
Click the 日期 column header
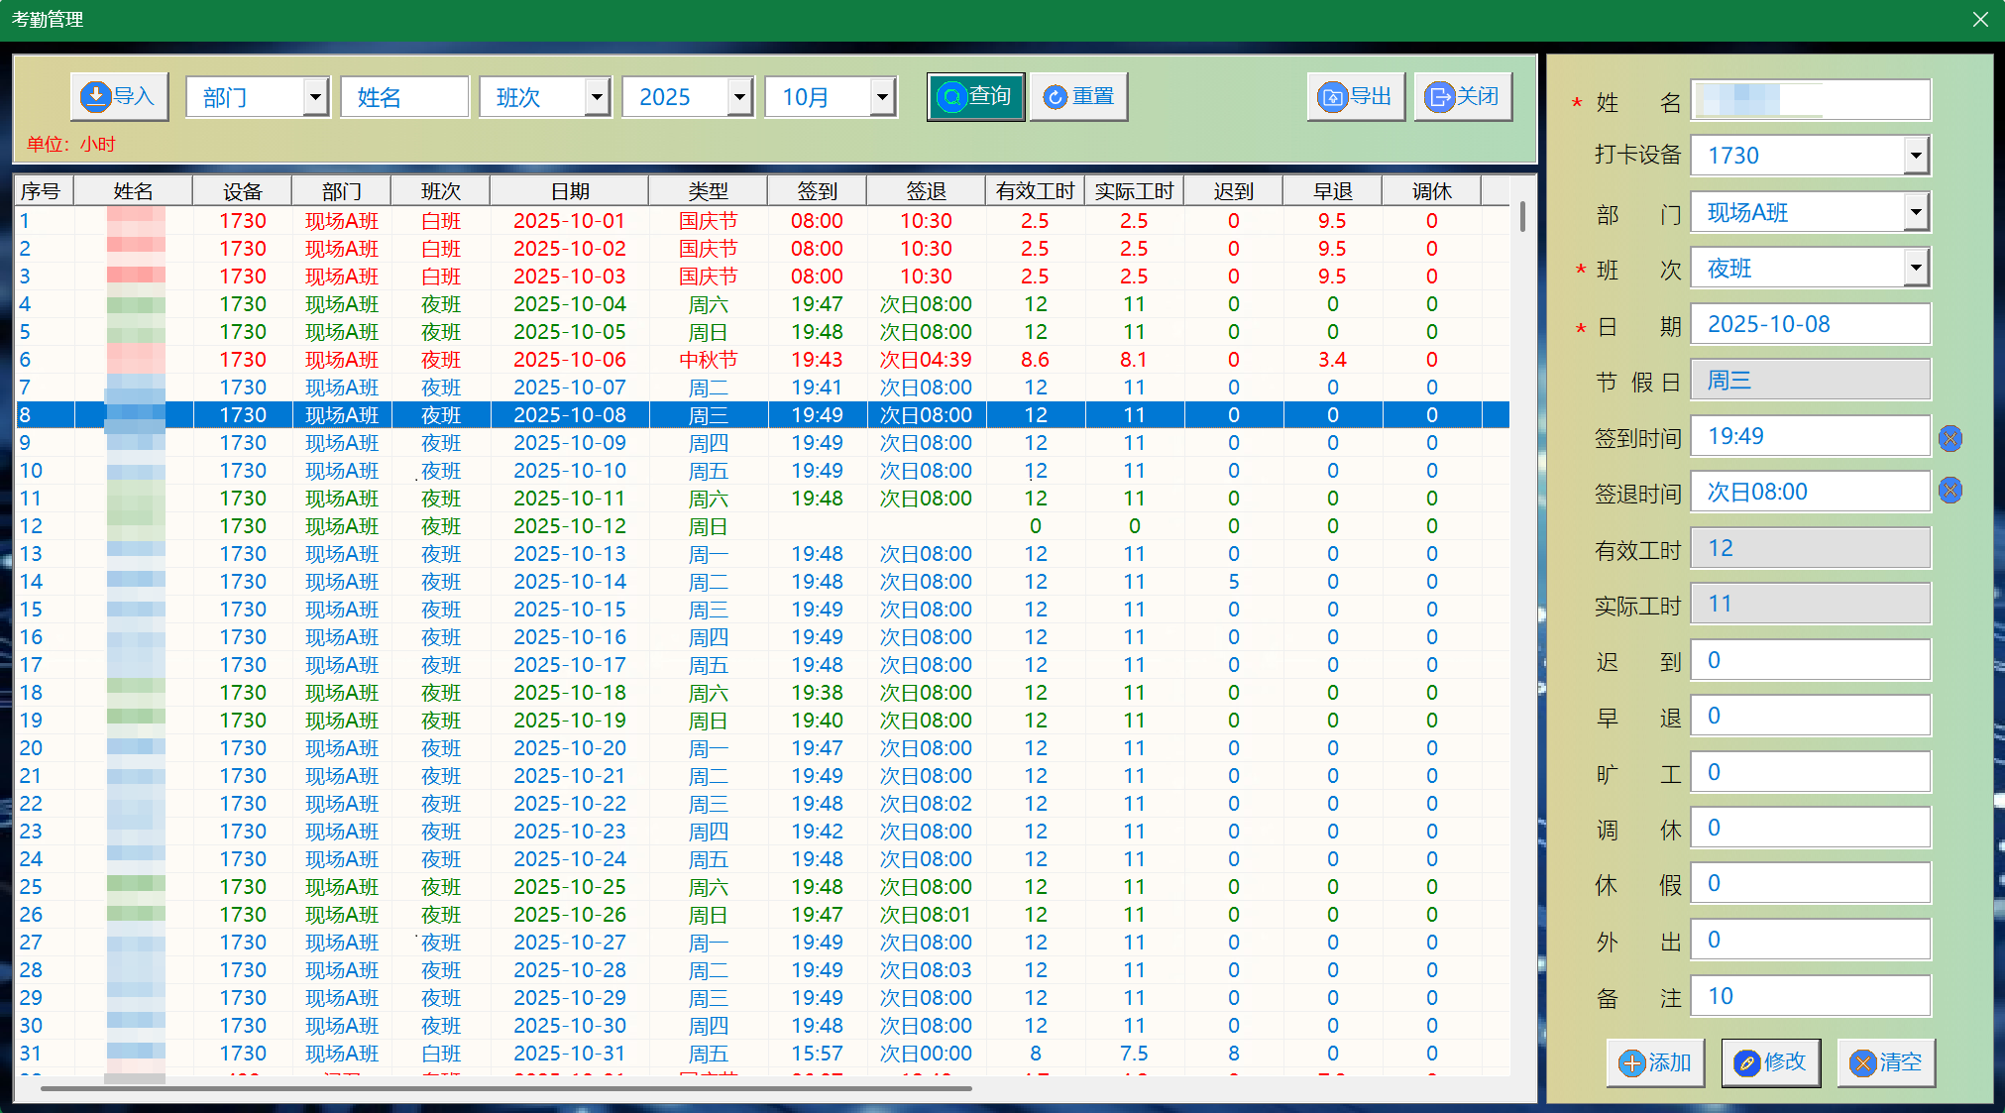570,191
